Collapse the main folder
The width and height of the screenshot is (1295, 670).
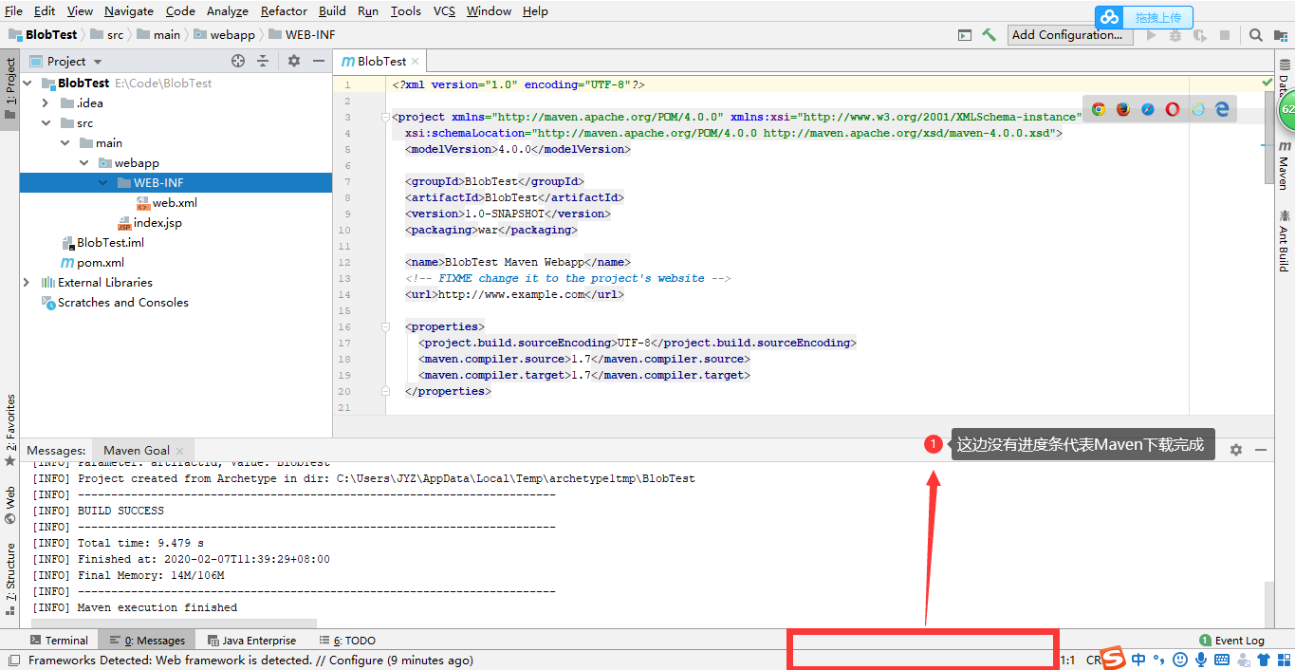point(65,142)
